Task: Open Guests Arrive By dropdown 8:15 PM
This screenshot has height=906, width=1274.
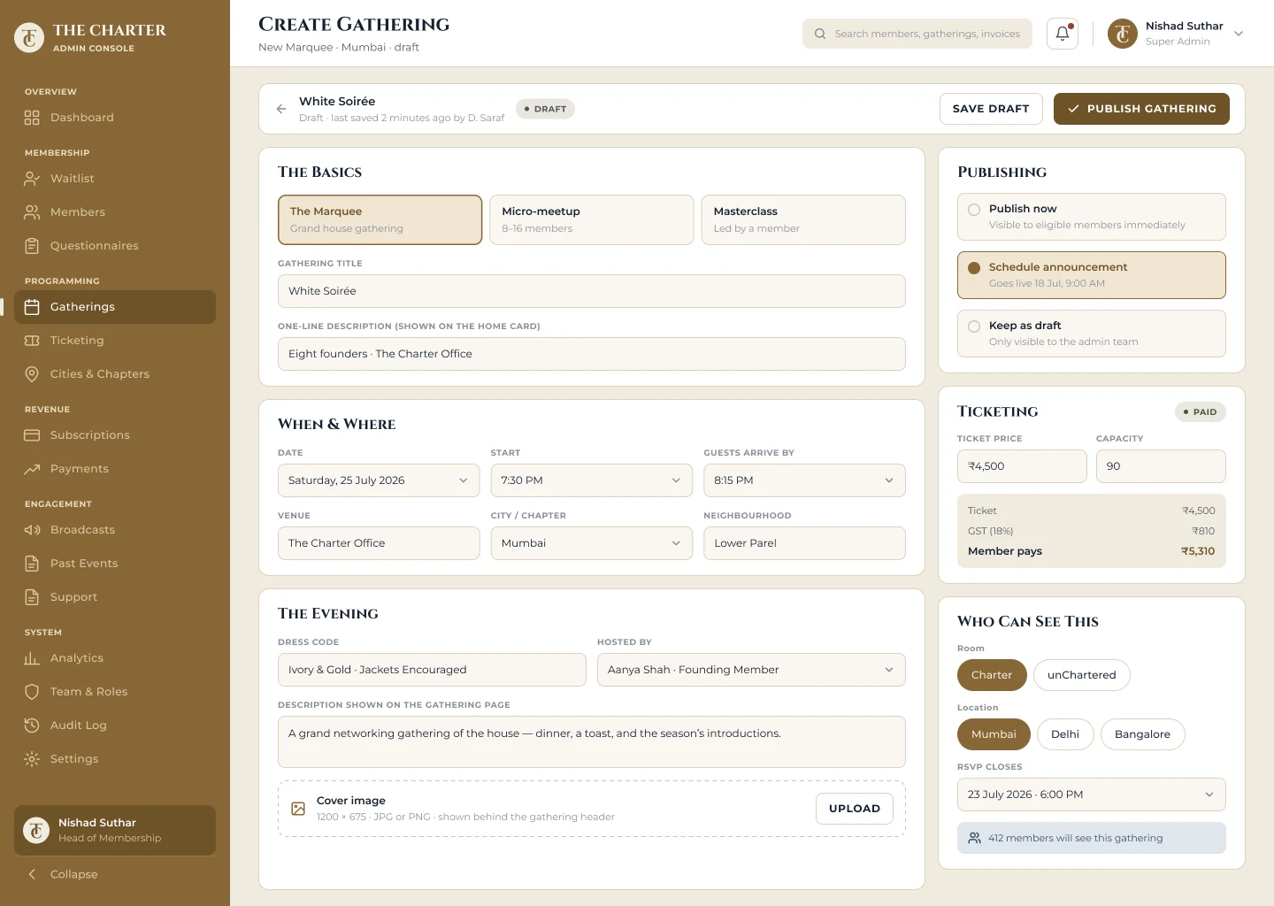Action: pos(804,480)
